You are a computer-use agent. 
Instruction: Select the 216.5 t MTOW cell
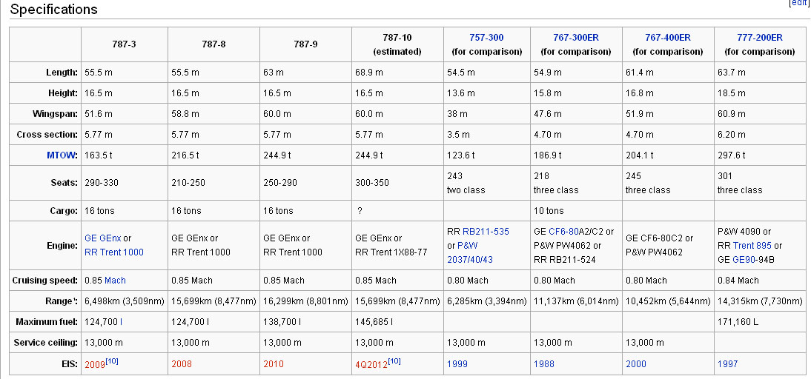tap(213, 155)
